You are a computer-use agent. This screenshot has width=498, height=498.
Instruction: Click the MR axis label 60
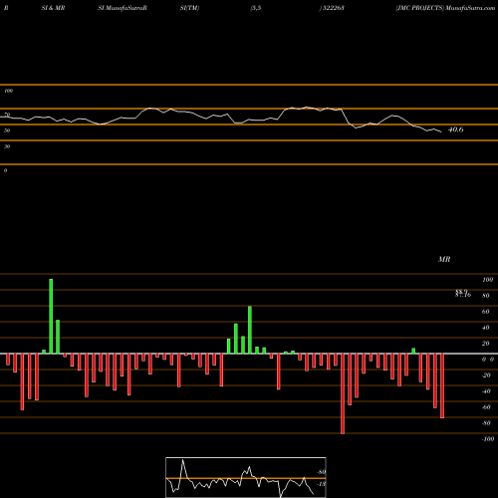coord(485,312)
